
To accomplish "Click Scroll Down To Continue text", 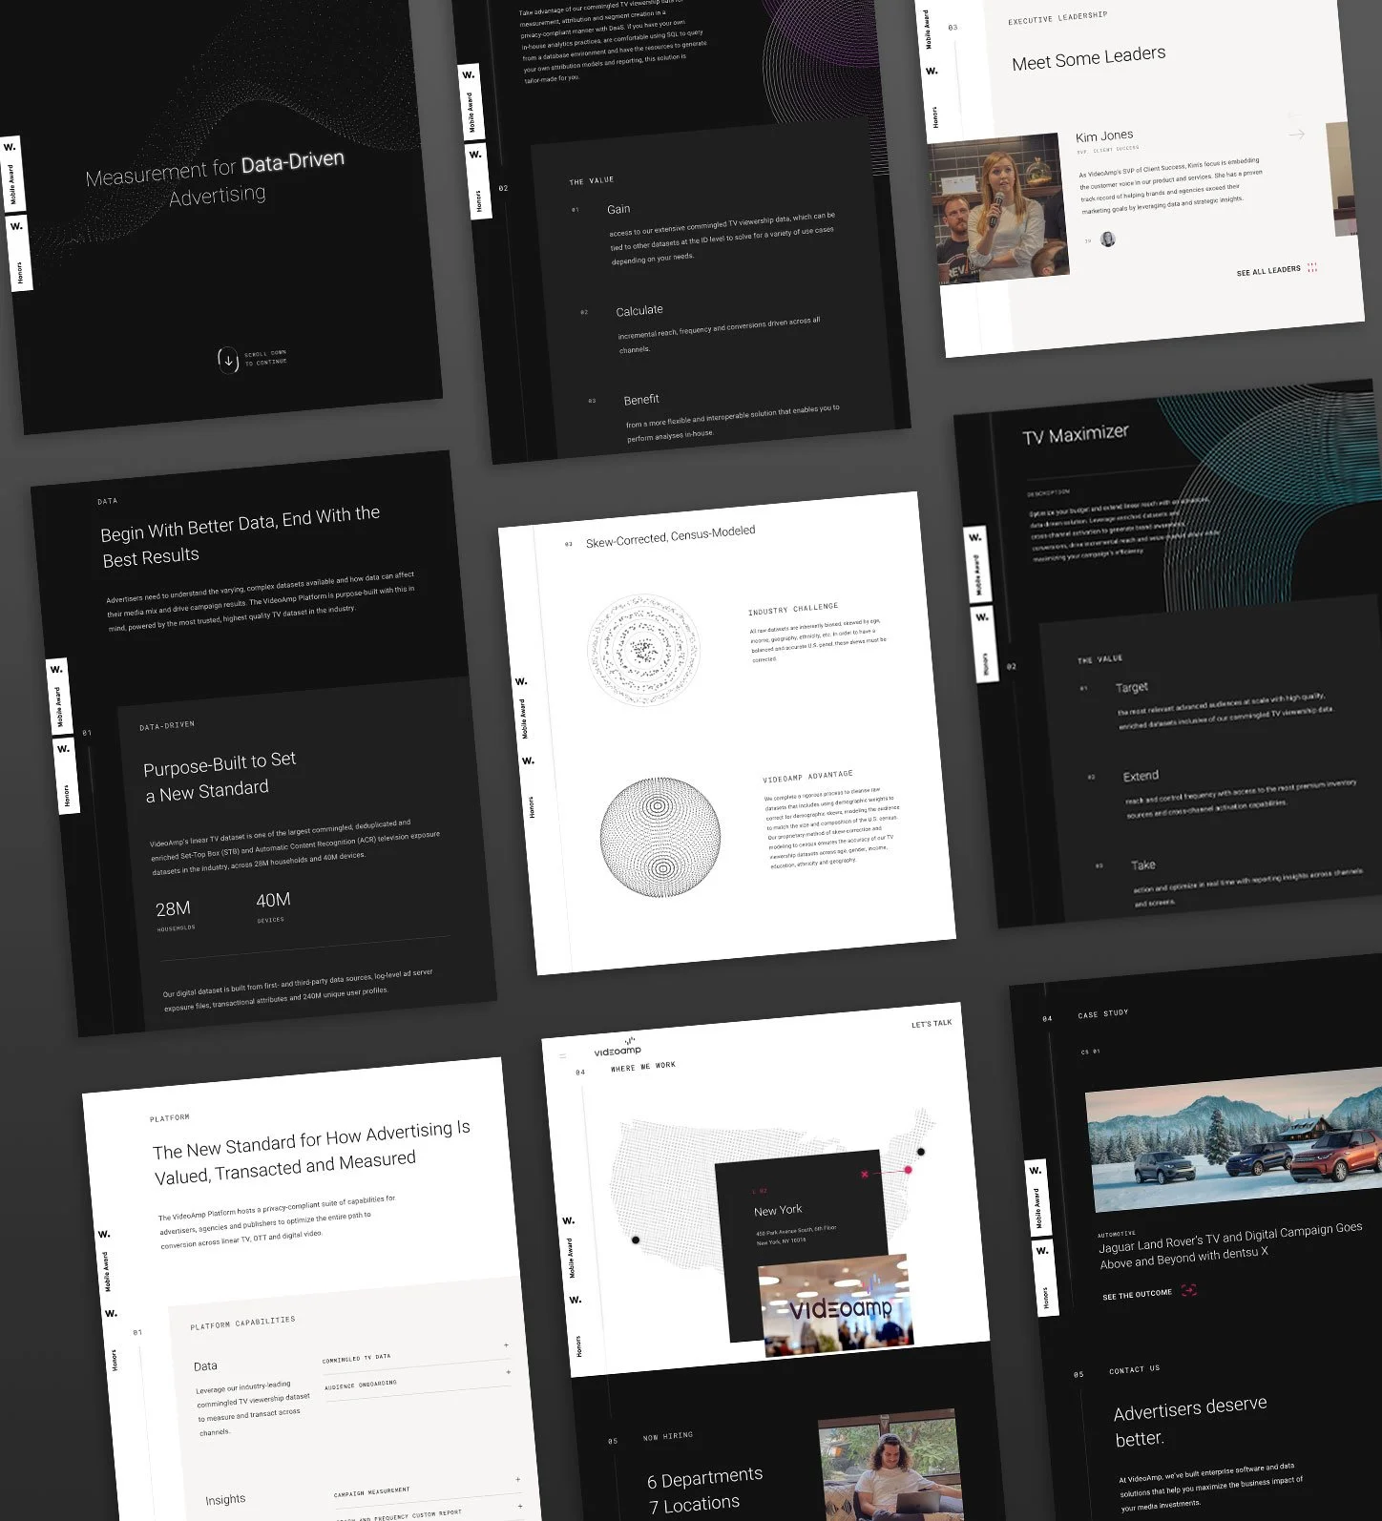I will [265, 358].
